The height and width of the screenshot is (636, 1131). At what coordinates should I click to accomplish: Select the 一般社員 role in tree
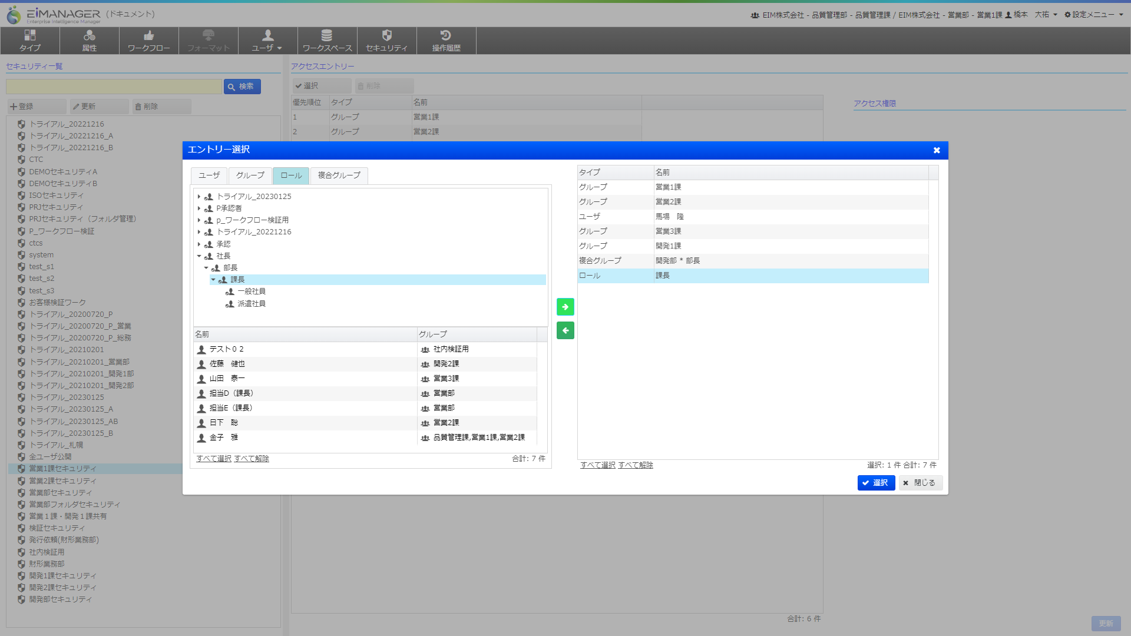[252, 291]
